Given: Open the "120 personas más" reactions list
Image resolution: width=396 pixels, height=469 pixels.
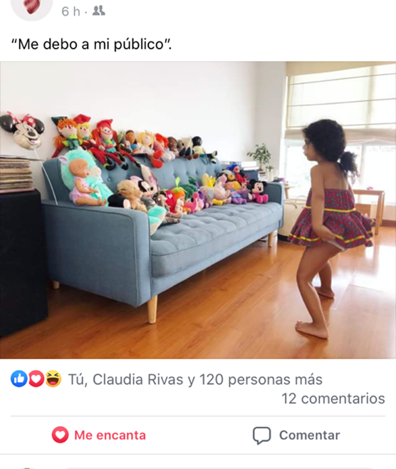Looking at the screenshot, I should (x=261, y=379).
